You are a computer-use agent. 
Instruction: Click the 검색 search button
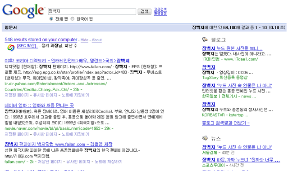[145, 12]
